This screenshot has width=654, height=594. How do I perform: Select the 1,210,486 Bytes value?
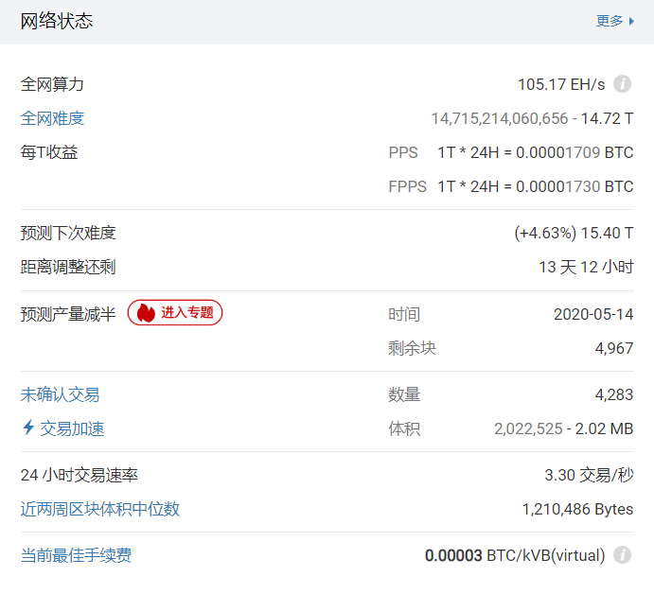pos(578,510)
